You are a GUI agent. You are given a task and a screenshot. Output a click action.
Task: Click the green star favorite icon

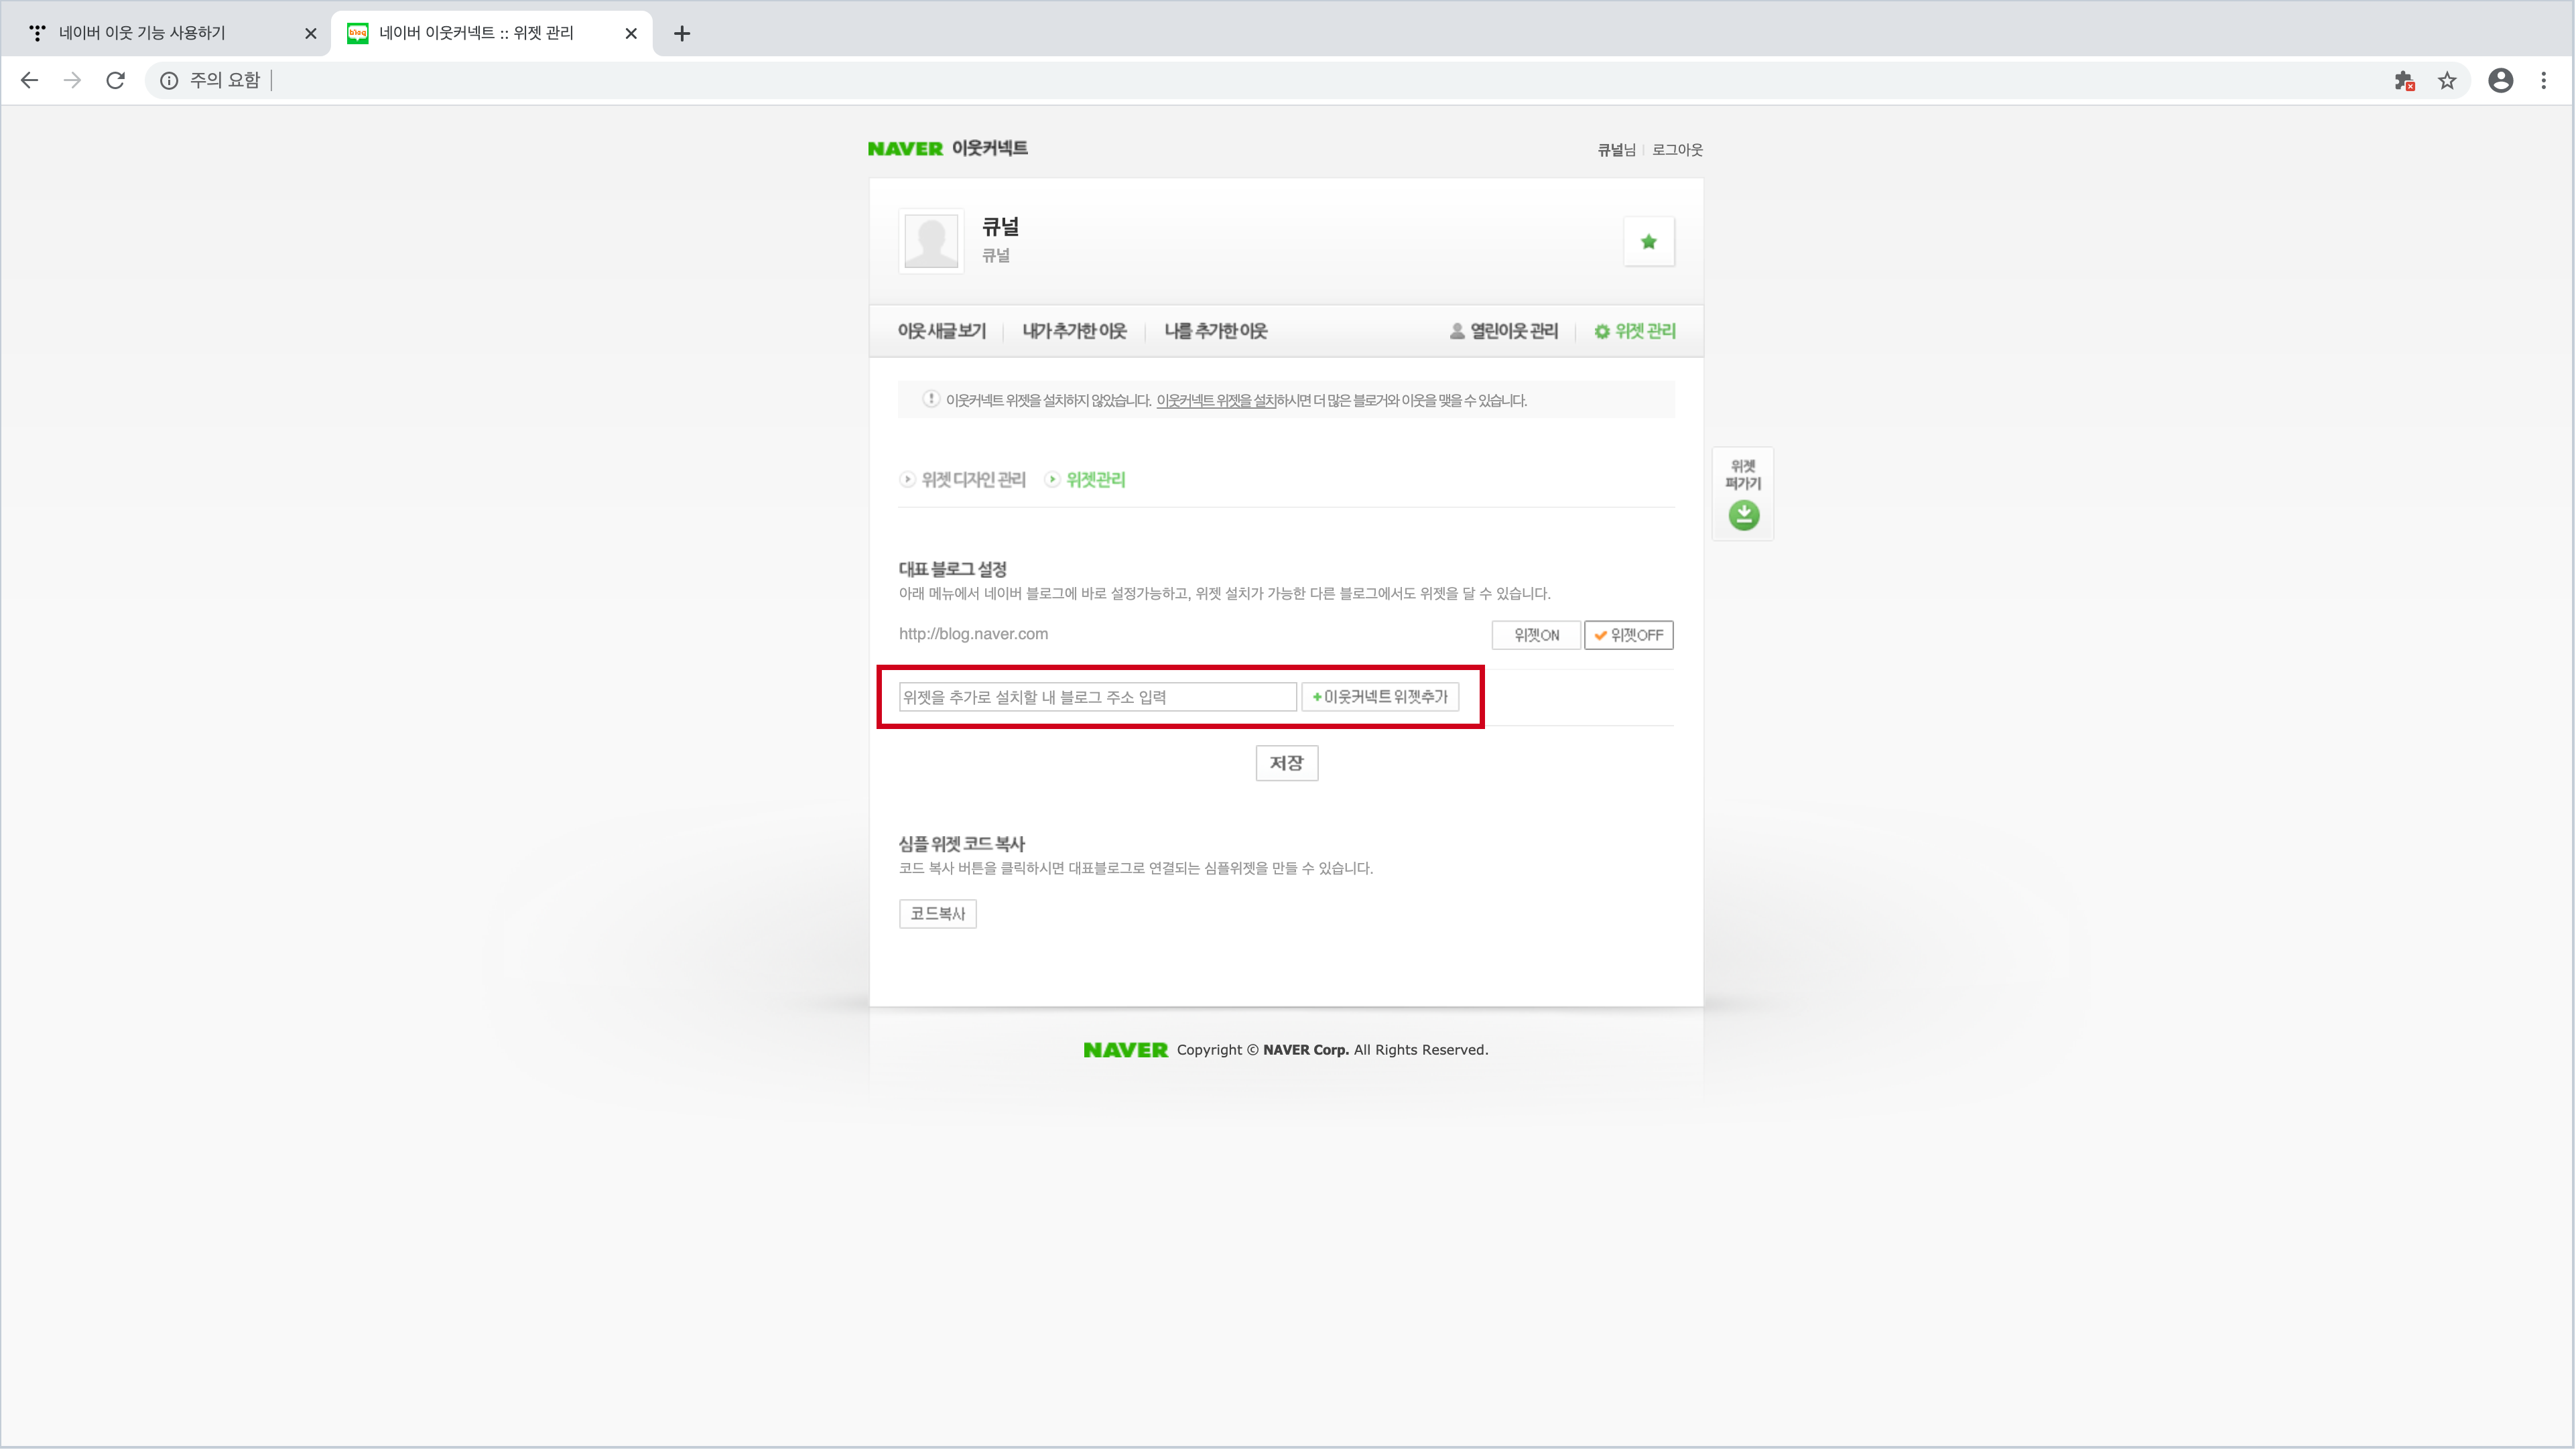pyautogui.click(x=1648, y=241)
